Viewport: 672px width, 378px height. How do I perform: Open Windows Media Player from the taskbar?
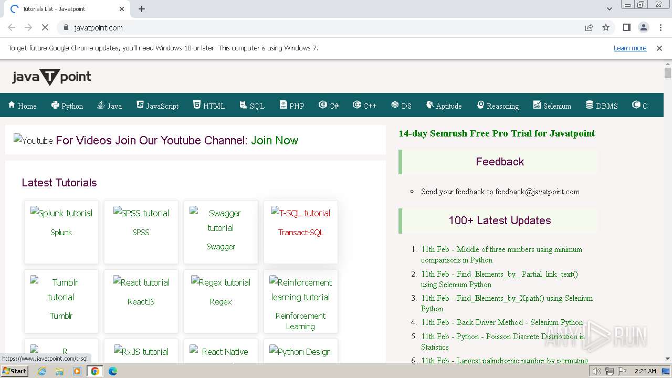point(77,371)
